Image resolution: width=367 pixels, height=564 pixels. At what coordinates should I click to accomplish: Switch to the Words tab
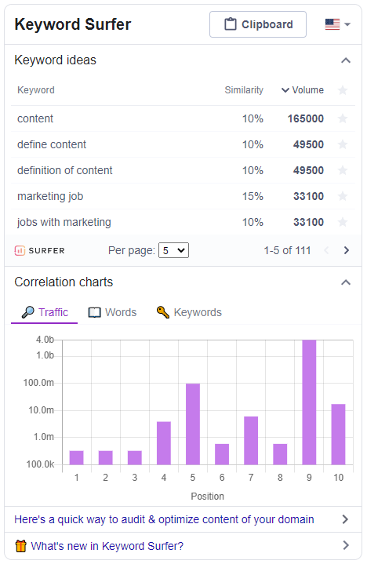click(x=112, y=312)
